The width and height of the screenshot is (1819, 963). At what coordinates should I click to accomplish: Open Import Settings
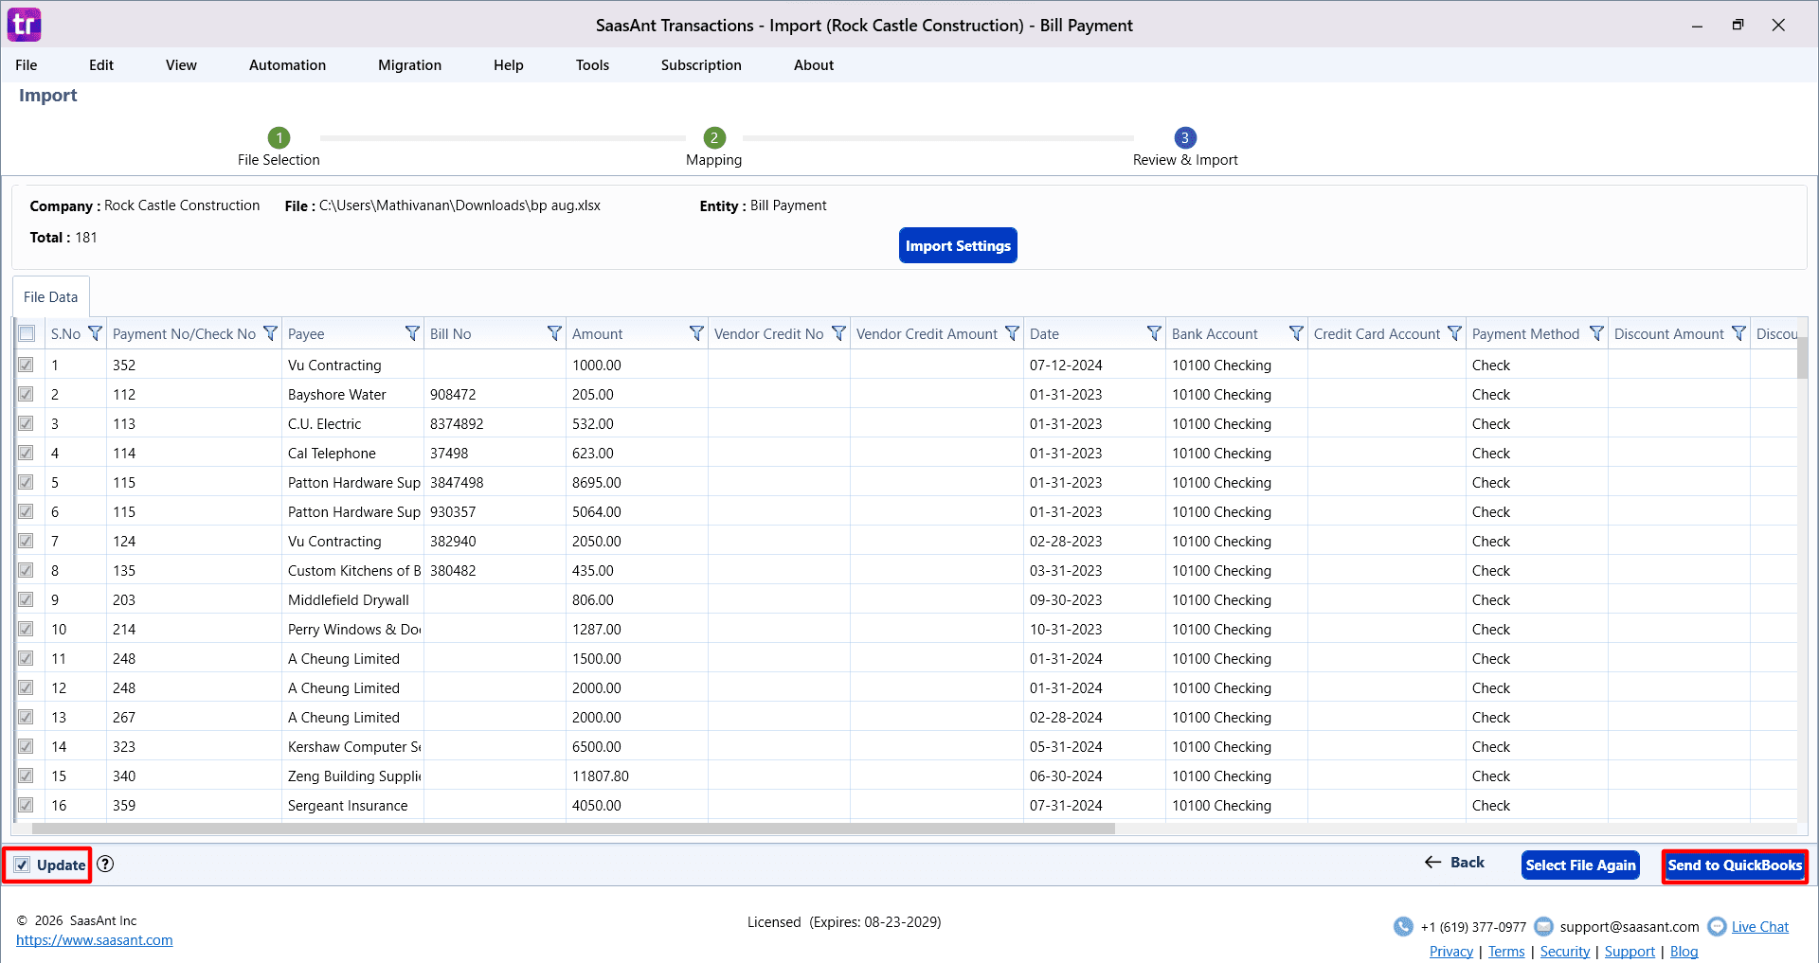coord(958,245)
